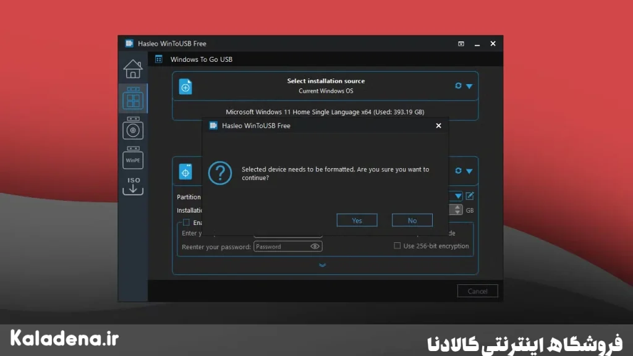
Task: Click the edit partition scheme icon
Action: [x=470, y=196]
